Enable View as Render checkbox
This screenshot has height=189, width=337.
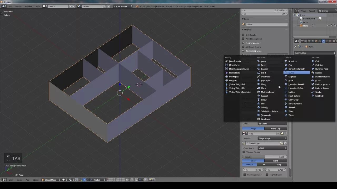coord(244,152)
